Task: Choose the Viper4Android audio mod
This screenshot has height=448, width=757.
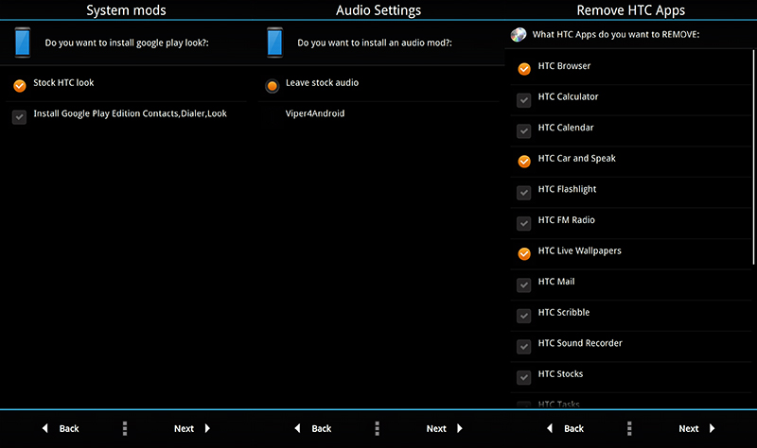Action: (315, 113)
